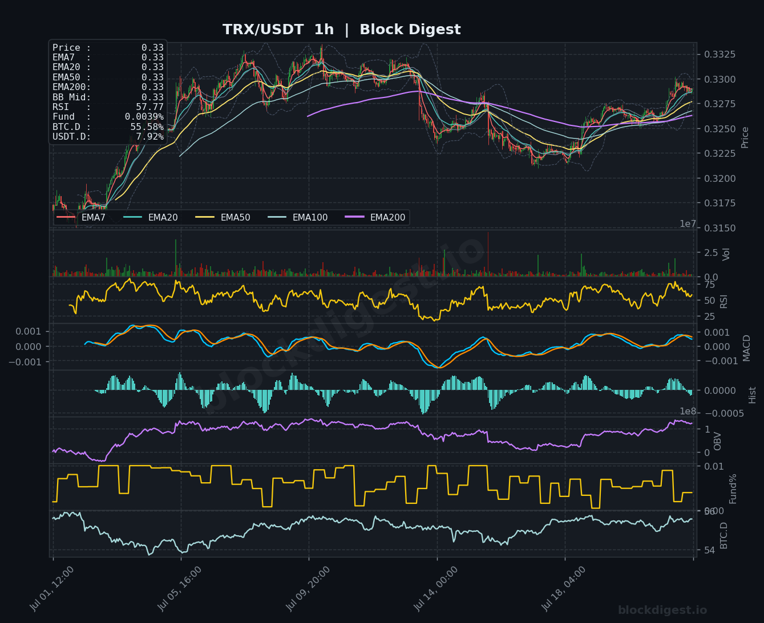Click the 0.3325 price axis tick
Image resolution: width=764 pixels, height=623 pixels.
[720, 55]
